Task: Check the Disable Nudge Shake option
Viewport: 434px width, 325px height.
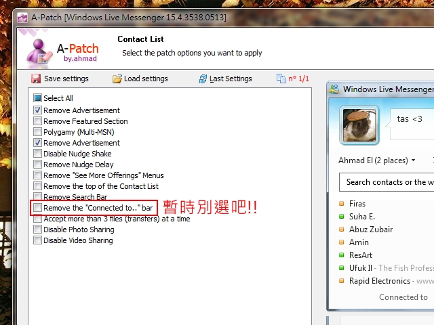Action: (37, 153)
